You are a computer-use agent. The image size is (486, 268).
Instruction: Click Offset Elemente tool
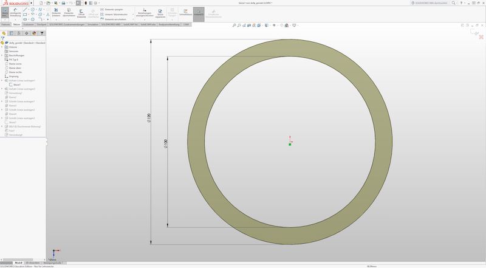[81, 13]
